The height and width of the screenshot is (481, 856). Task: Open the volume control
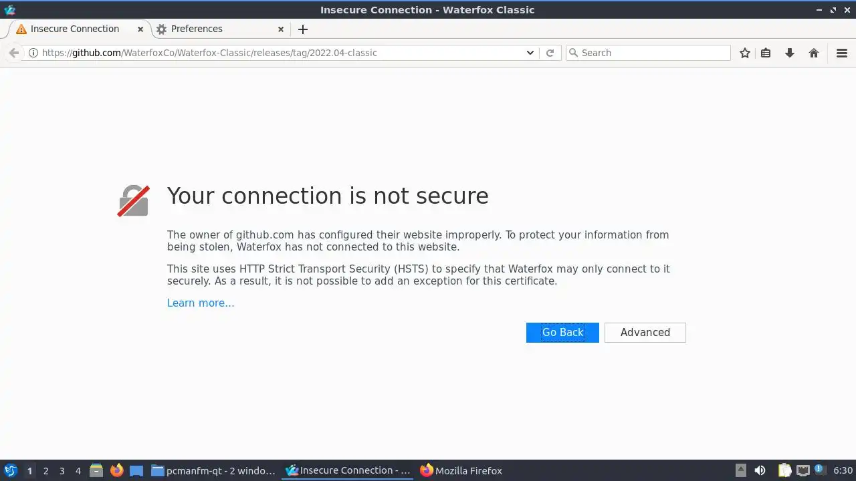(x=760, y=471)
